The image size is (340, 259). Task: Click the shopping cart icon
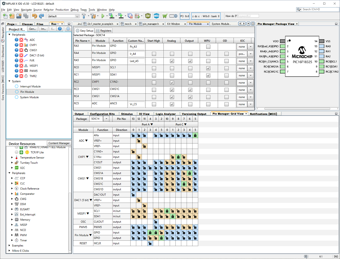click(165, 16)
